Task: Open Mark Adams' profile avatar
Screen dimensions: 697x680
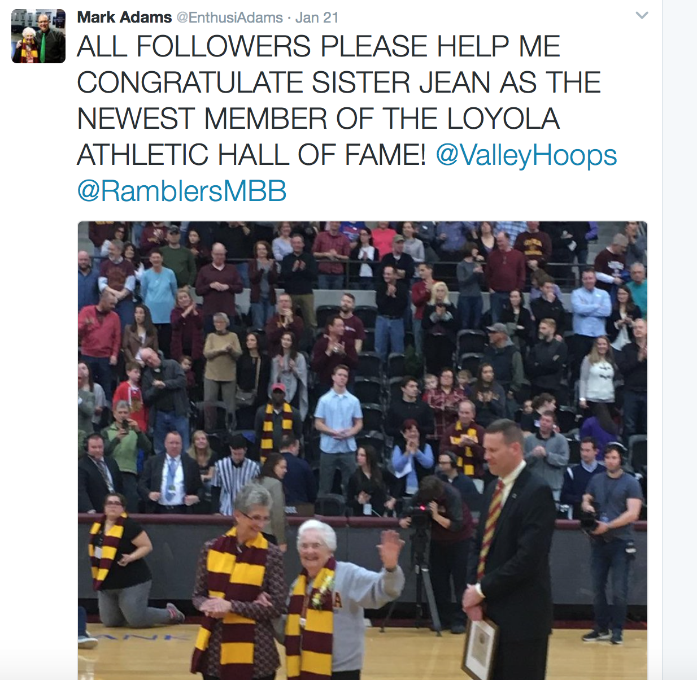Action: tap(38, 36)
